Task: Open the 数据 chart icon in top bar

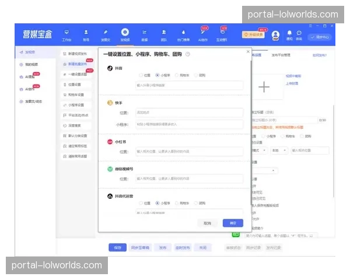Action: click(145, 33)
